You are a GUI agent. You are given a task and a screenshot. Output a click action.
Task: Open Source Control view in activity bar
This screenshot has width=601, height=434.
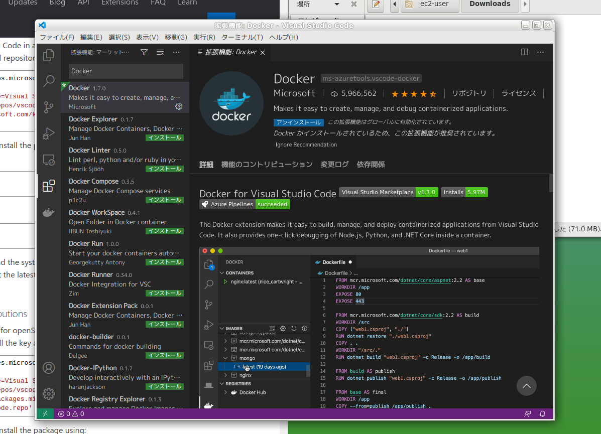tap(49, 107)
